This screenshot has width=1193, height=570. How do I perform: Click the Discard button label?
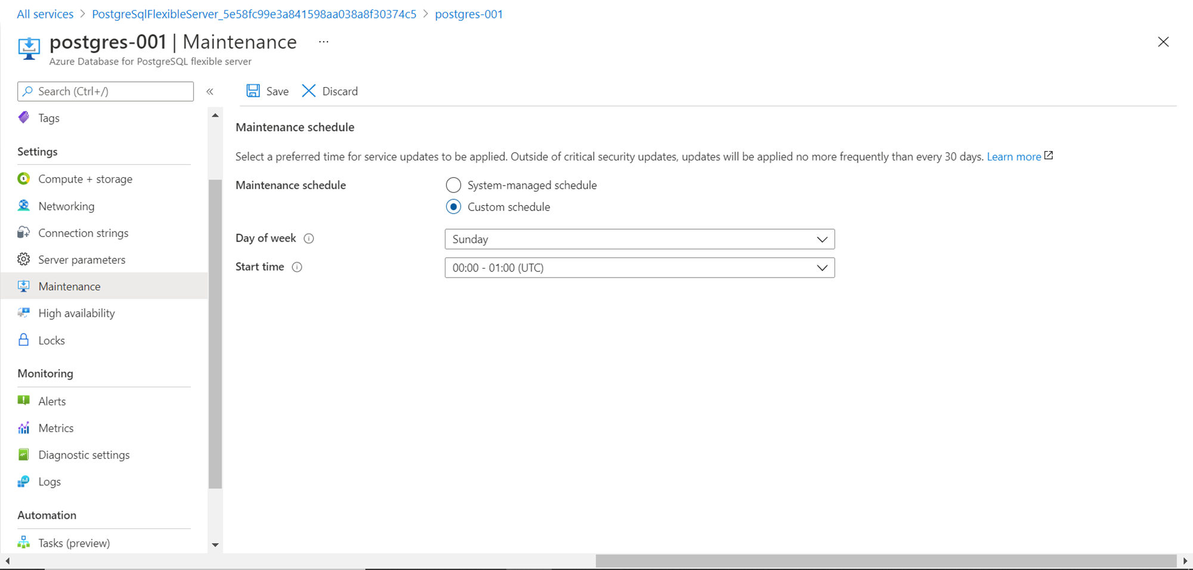[x=340, y=91]
